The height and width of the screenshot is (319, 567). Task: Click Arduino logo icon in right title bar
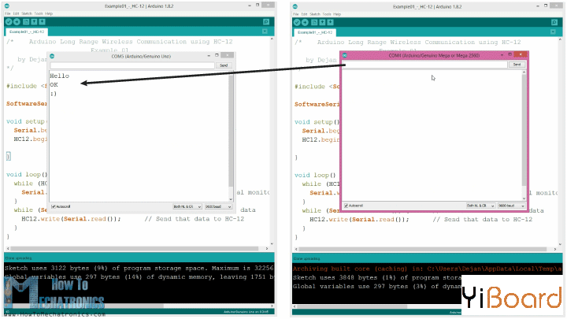[x=295, y=6]
